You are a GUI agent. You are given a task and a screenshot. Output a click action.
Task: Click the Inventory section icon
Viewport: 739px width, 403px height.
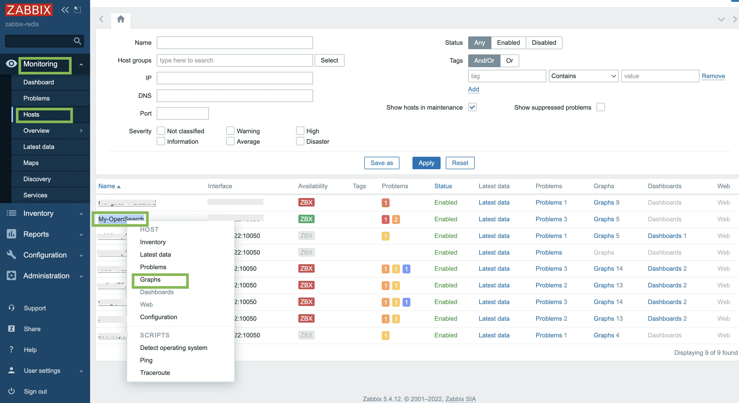click(x=10, y=212)
